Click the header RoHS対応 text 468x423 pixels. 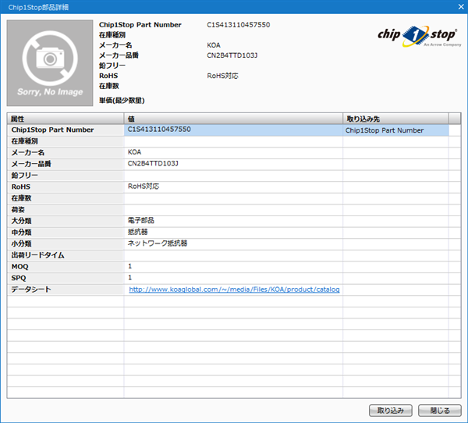pos(222,76)
